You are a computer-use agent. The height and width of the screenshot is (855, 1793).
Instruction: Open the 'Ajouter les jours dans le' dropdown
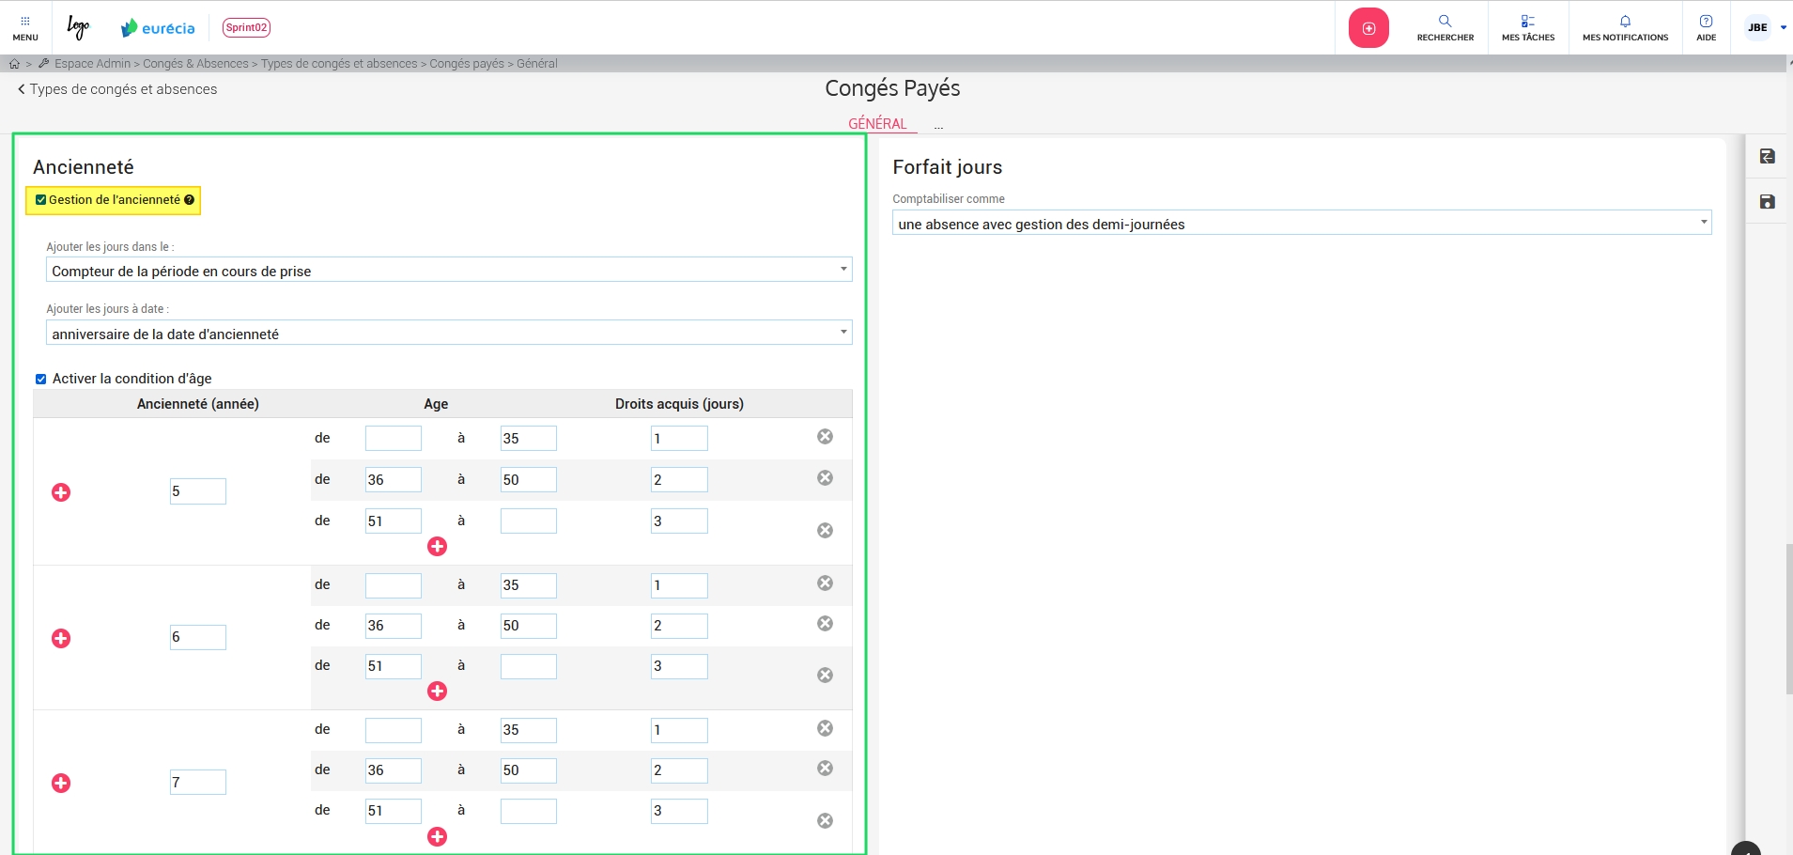coord(449,271)
